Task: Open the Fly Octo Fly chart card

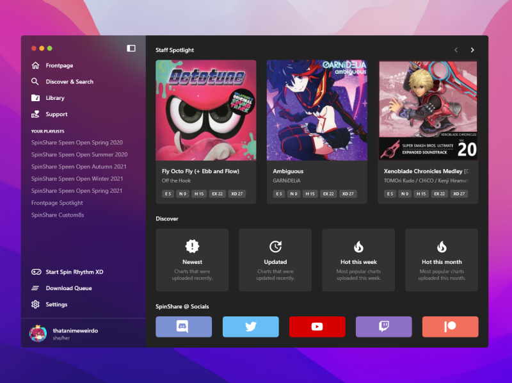Action: click(x=206, y=128)
